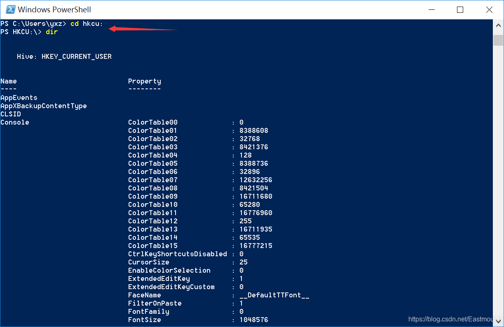Click the ColorTable11 property

[153, 213]
